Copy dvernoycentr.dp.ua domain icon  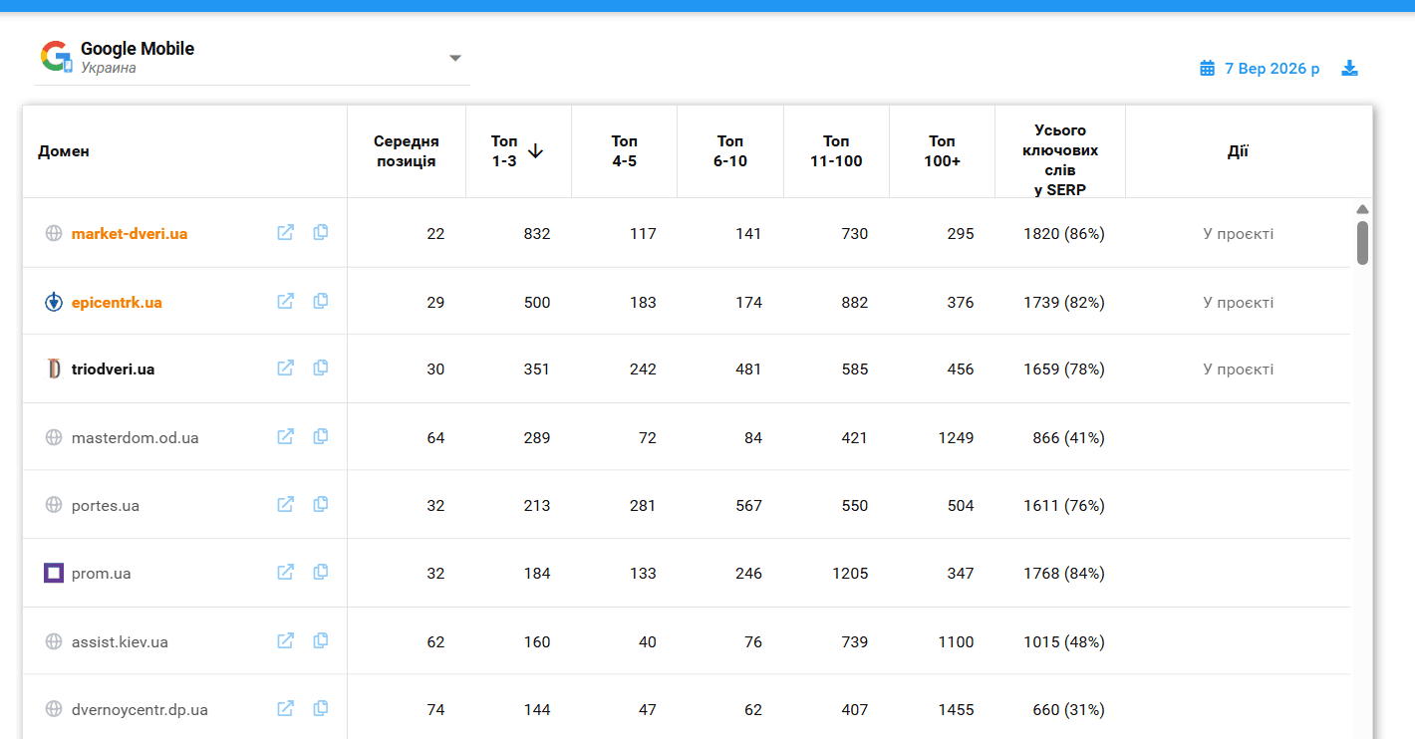pos(321,708)
